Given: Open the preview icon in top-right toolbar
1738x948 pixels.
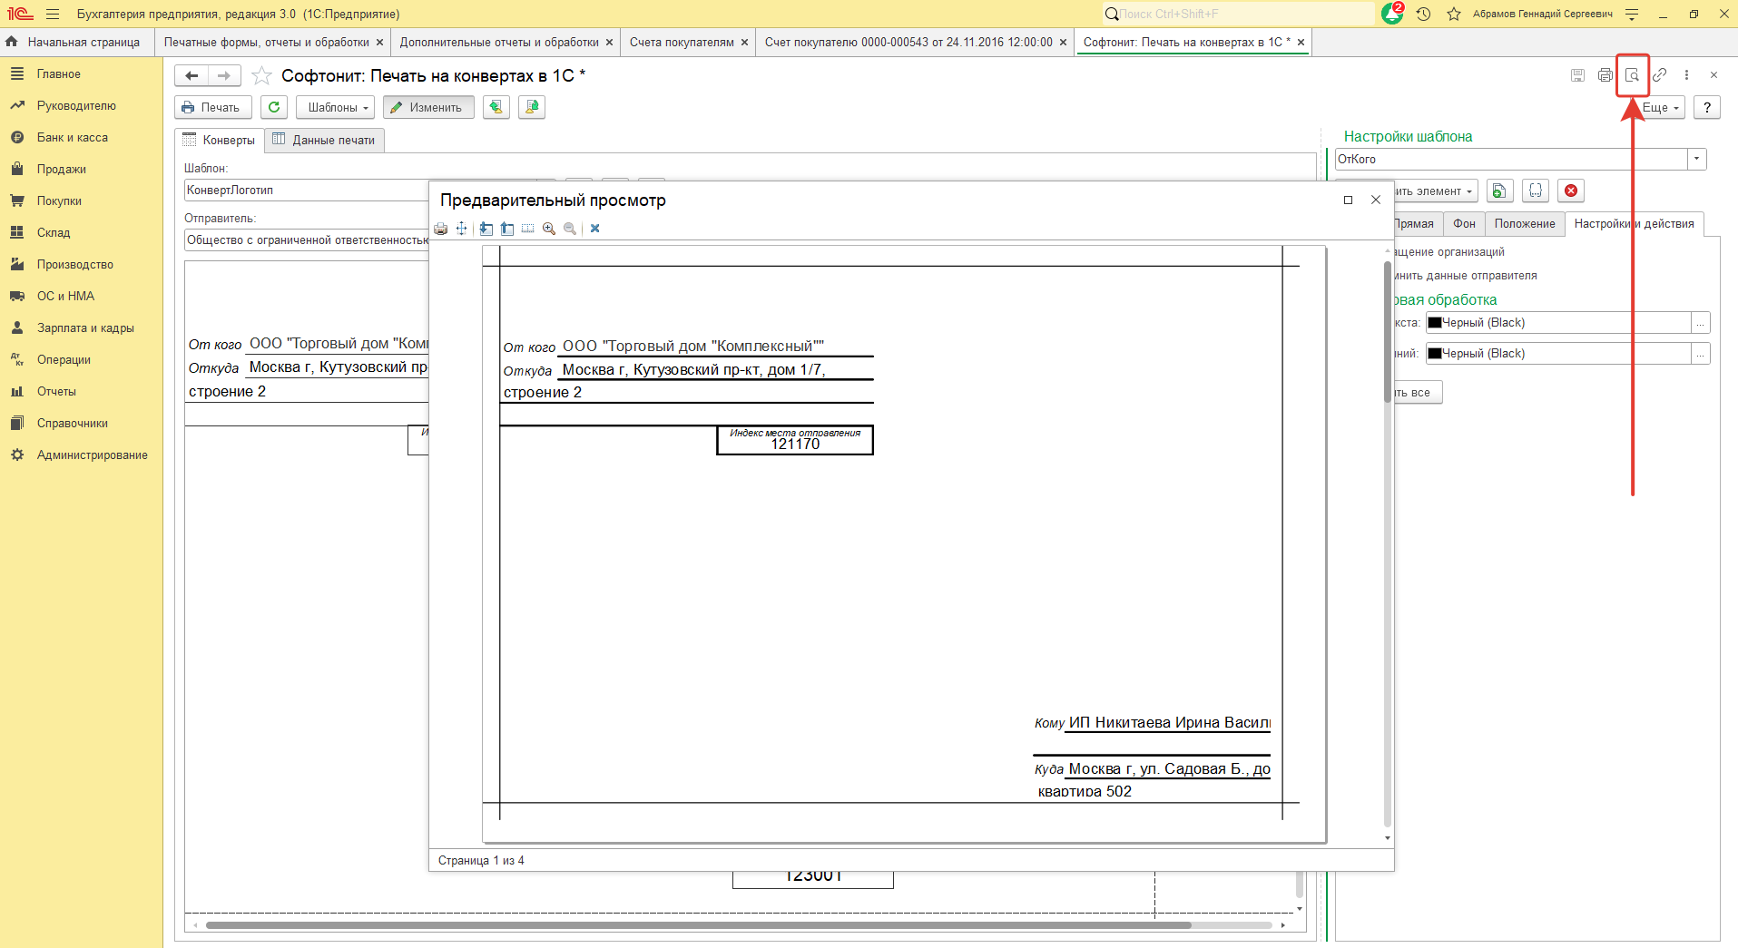Looking at the screenshot, I should pyautogui.click(x=1632, y=75).
